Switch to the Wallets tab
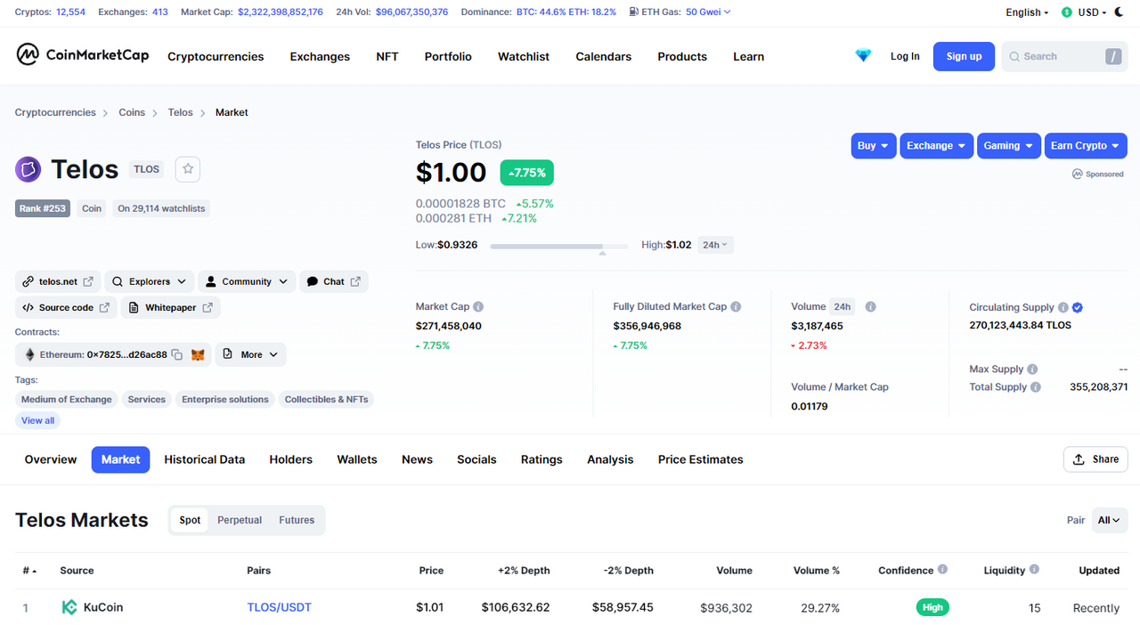Viewport: 1140px width, 625px height. 357,459
